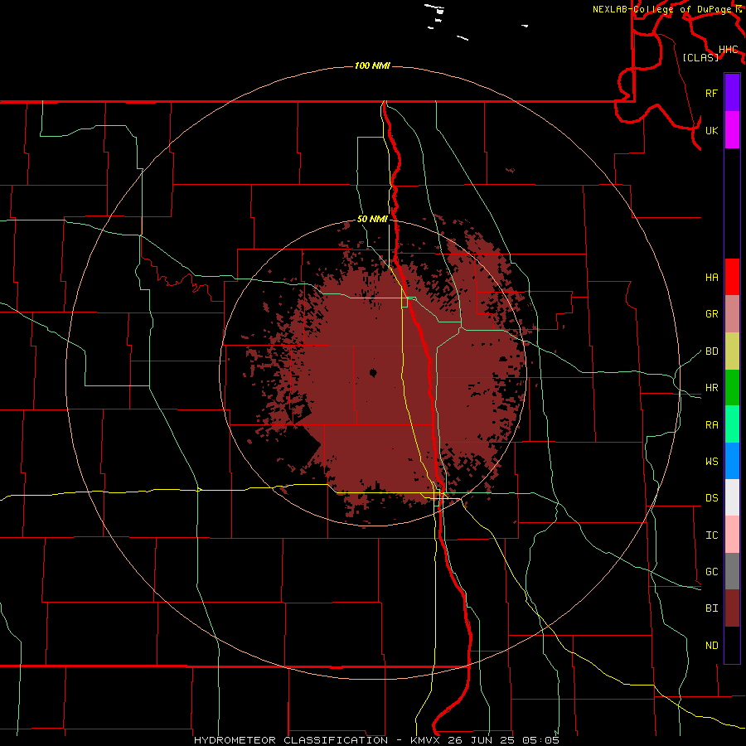Click the "BD" legend label

711,351
